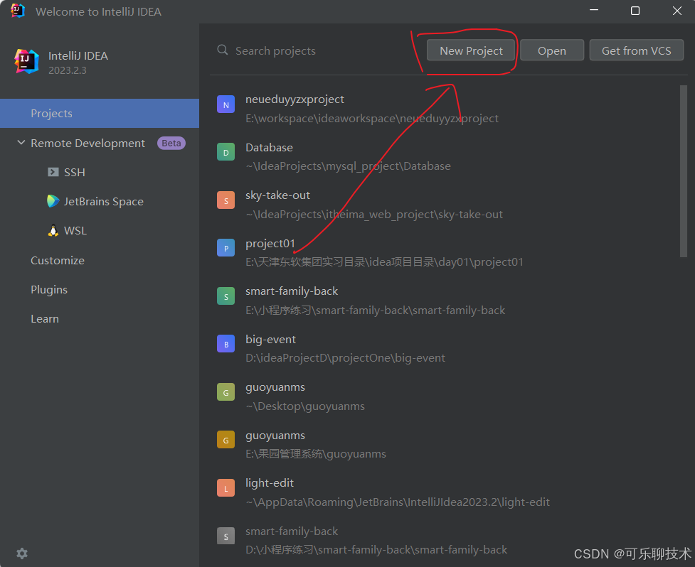Collapse the Remote Development section
This screenshot has height=567, width=695.
pyautogui.click(x=21, y=143)
